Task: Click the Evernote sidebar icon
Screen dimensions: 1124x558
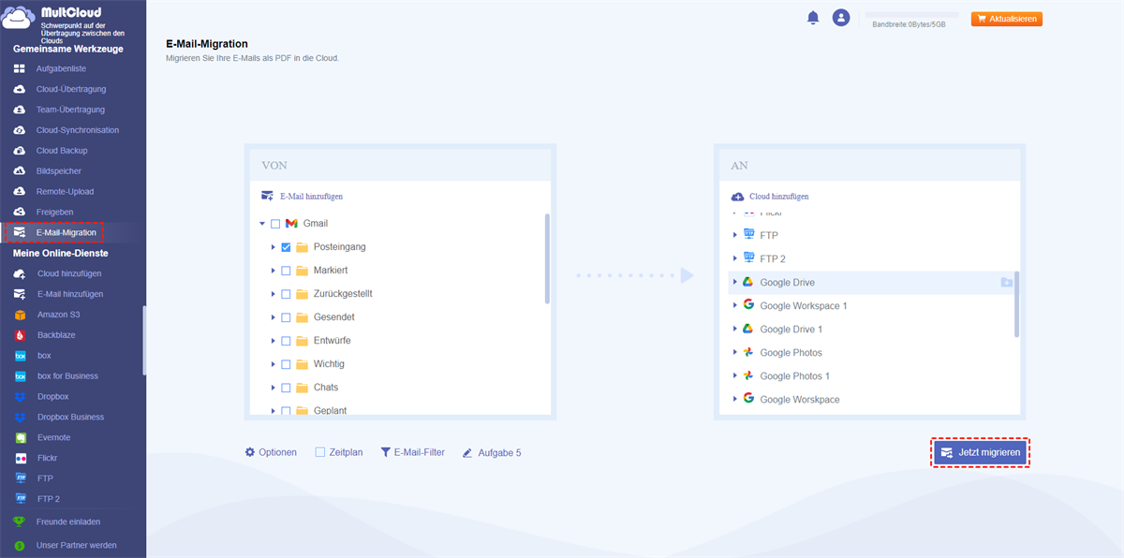Action: 20,438
